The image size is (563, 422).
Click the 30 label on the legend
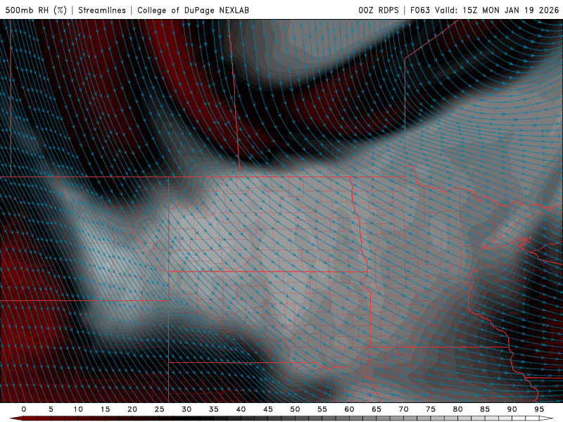186,409
